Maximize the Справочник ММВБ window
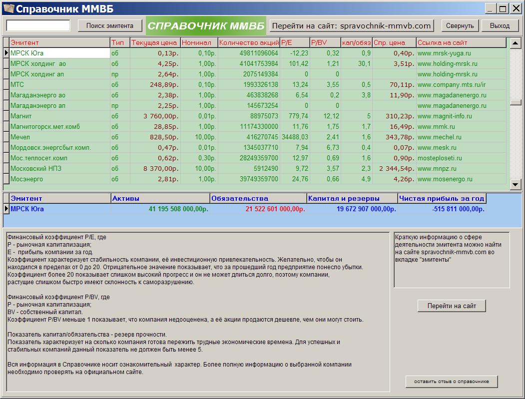This screenshot has width=525, height=399. pos(503,8)
